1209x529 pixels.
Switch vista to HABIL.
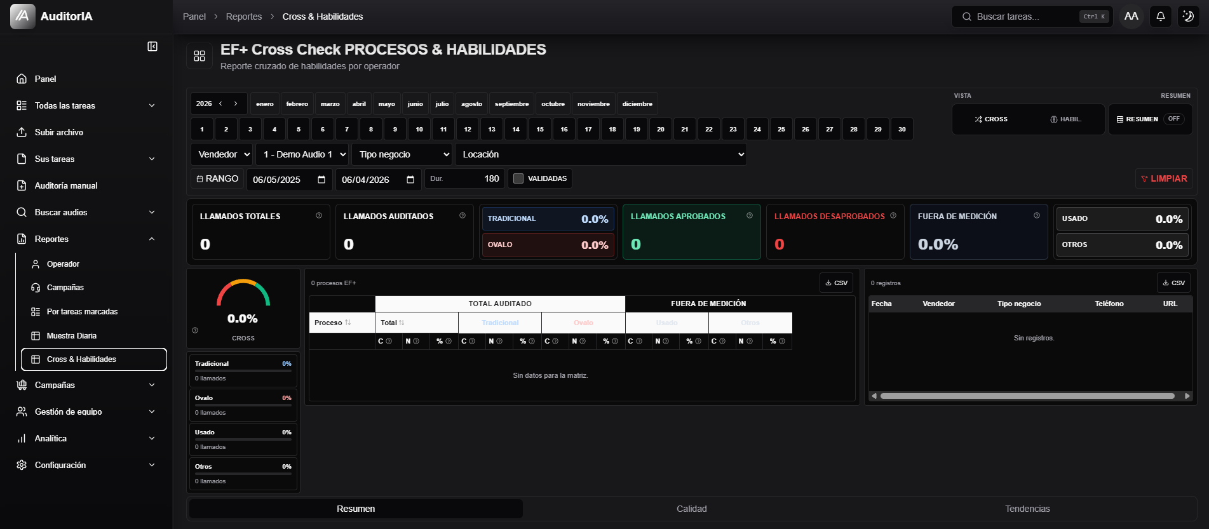click(1066, 119)
